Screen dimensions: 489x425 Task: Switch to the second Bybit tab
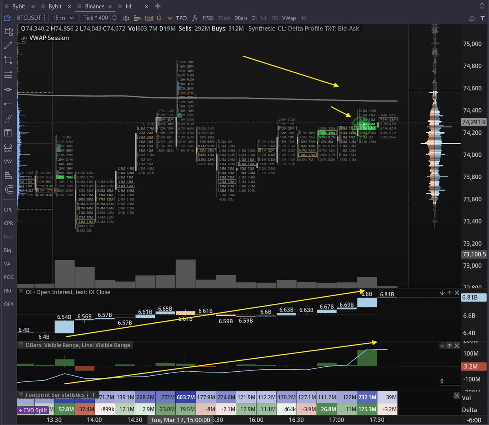click(55, 6)
